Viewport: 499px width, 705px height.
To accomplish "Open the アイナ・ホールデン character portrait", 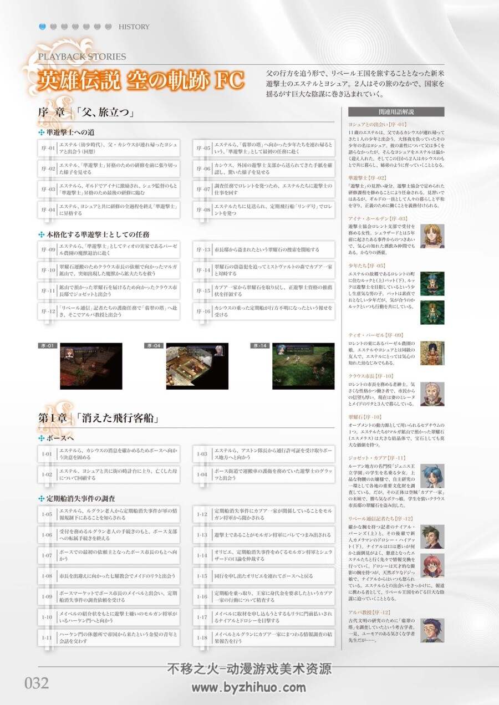I will [432, 236].
